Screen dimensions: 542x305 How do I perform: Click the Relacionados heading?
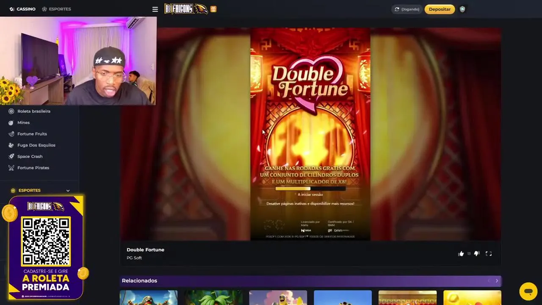pyautogui.click(x=139, y=281)
